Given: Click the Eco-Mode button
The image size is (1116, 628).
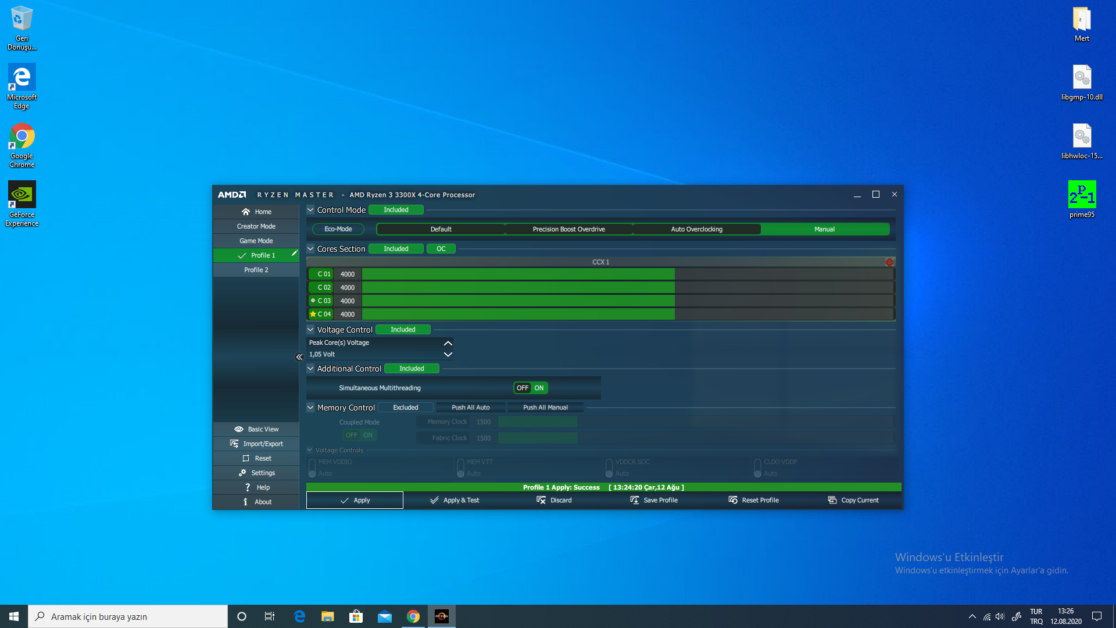Looking at the screenshot, I should 338,229.
